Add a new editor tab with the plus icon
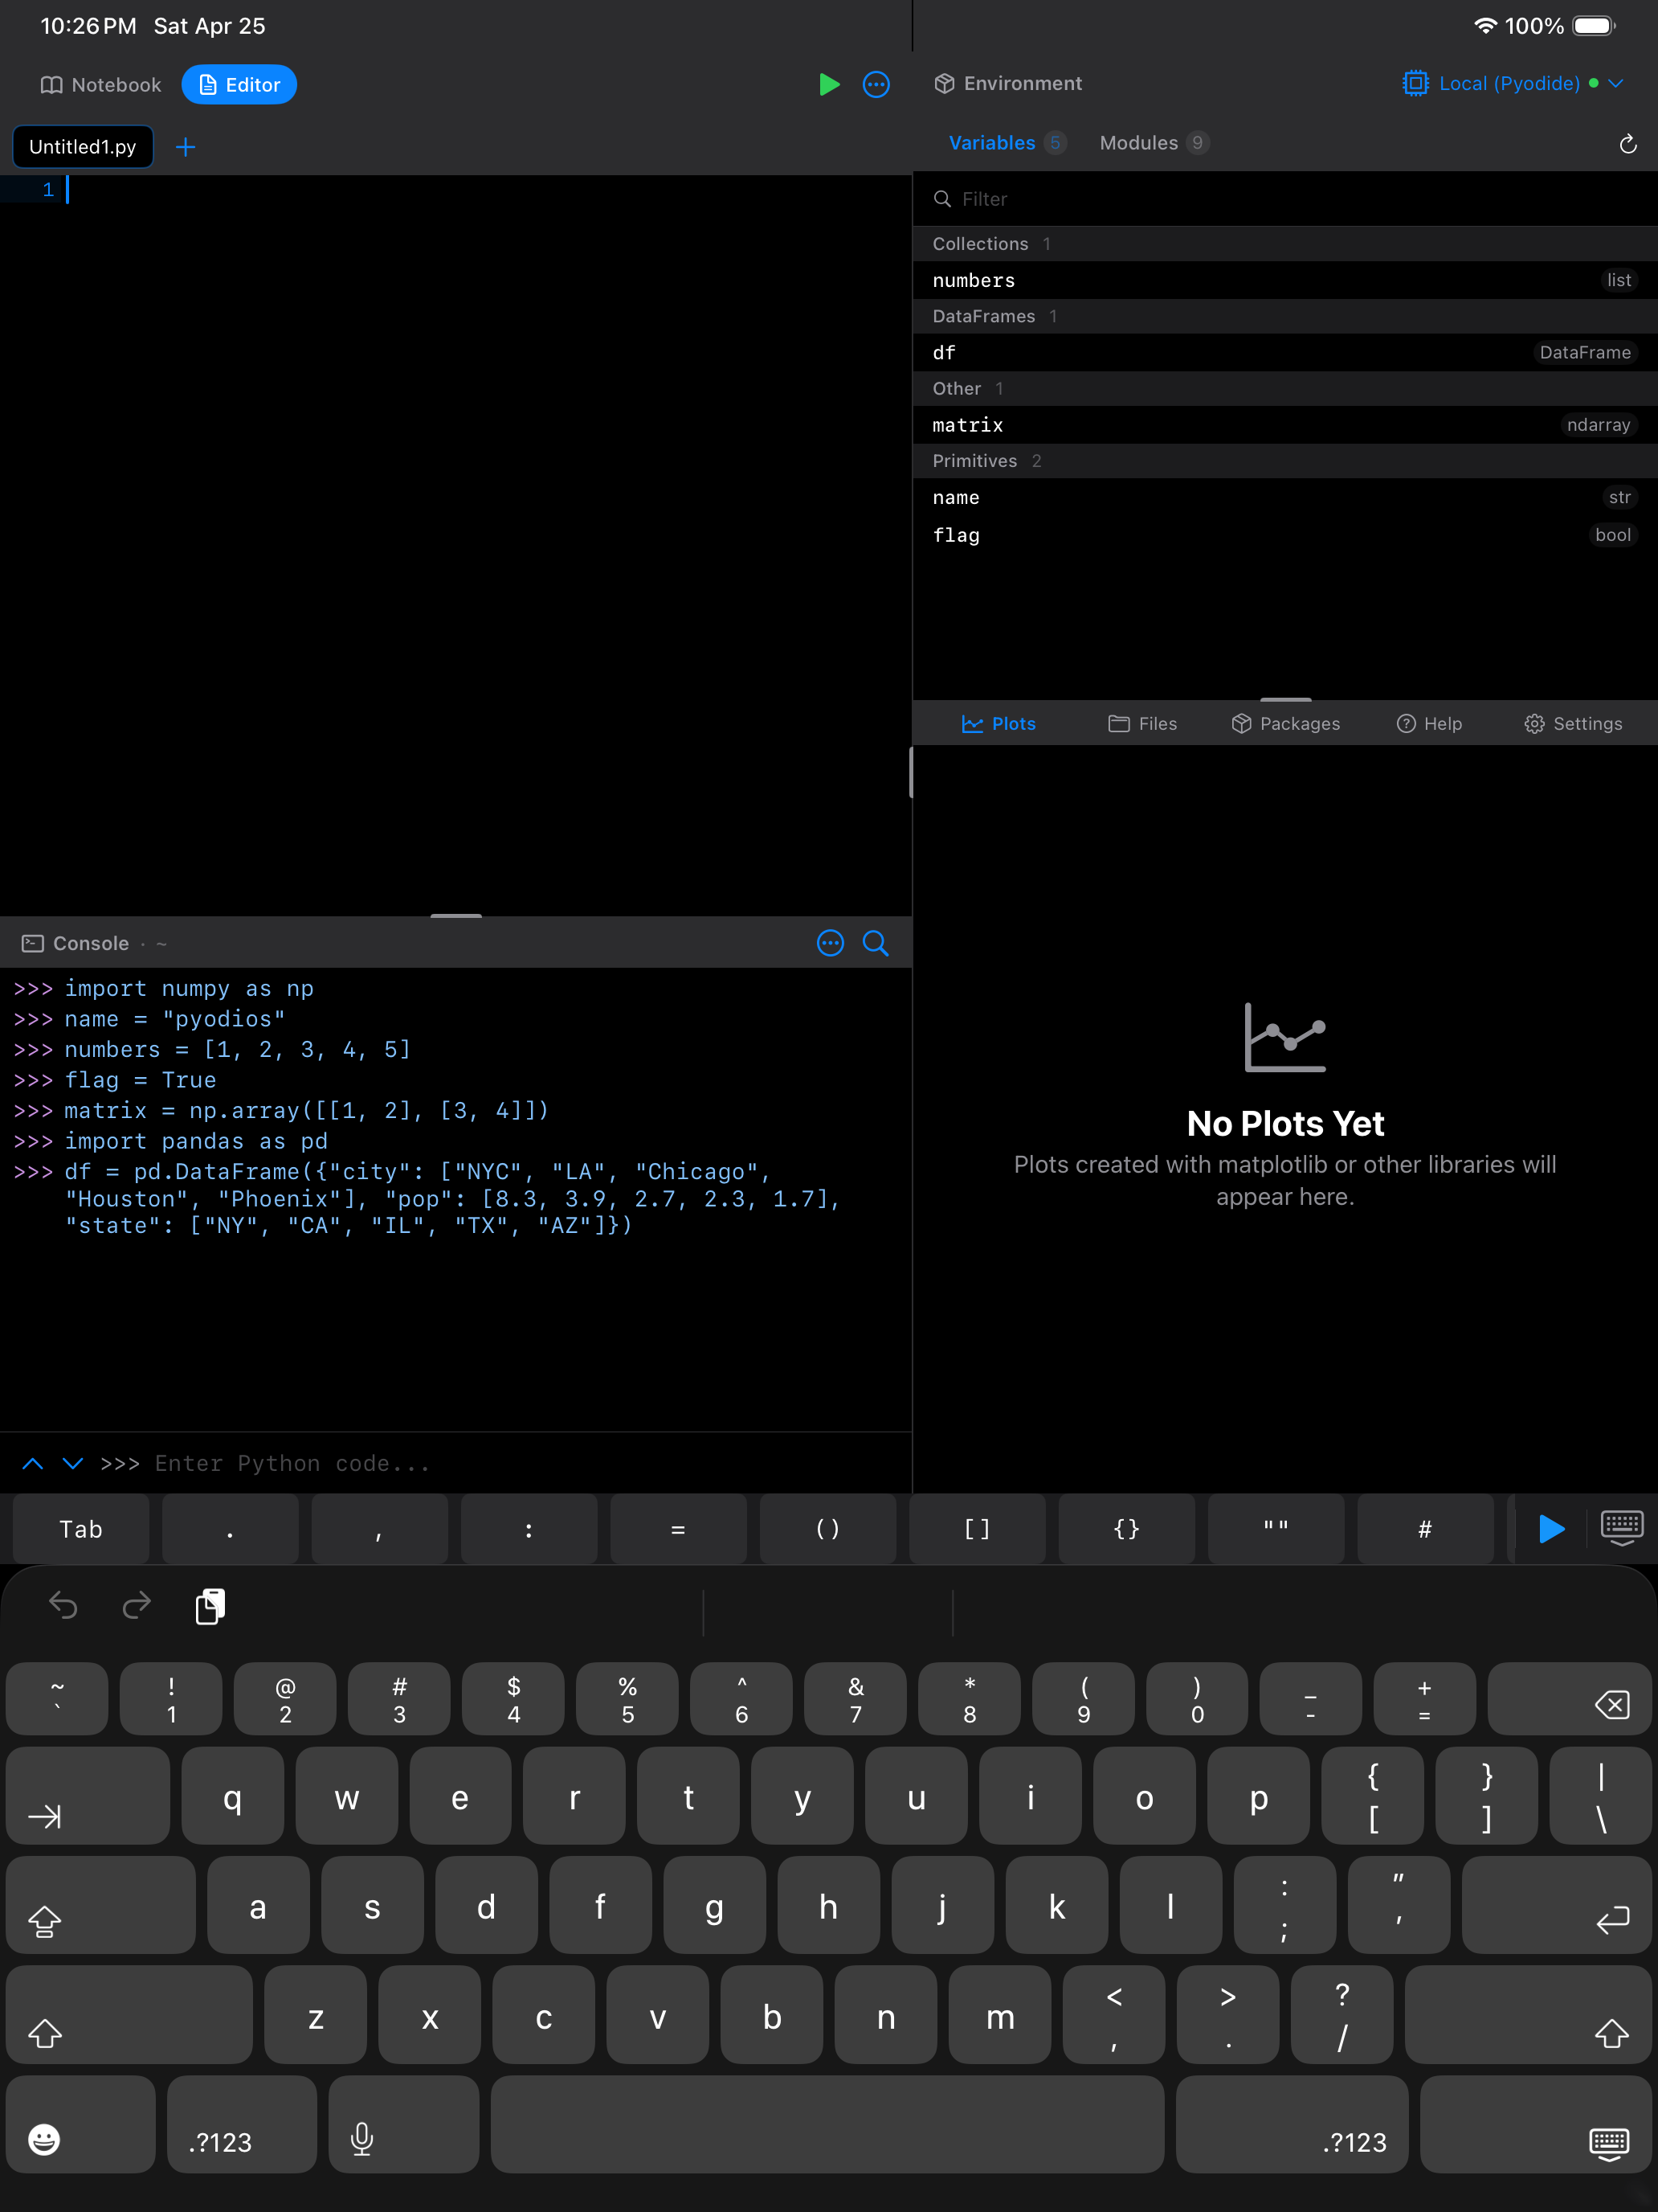 click(185, 148)
